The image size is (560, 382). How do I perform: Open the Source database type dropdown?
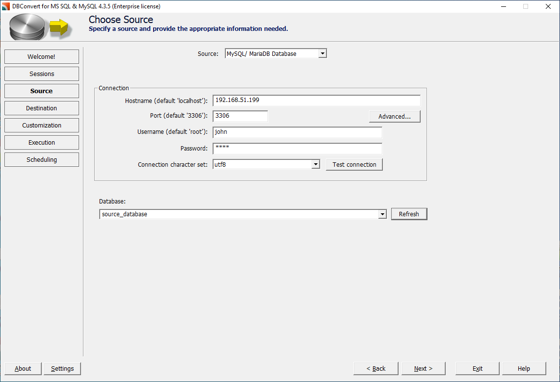coord(323,53)
